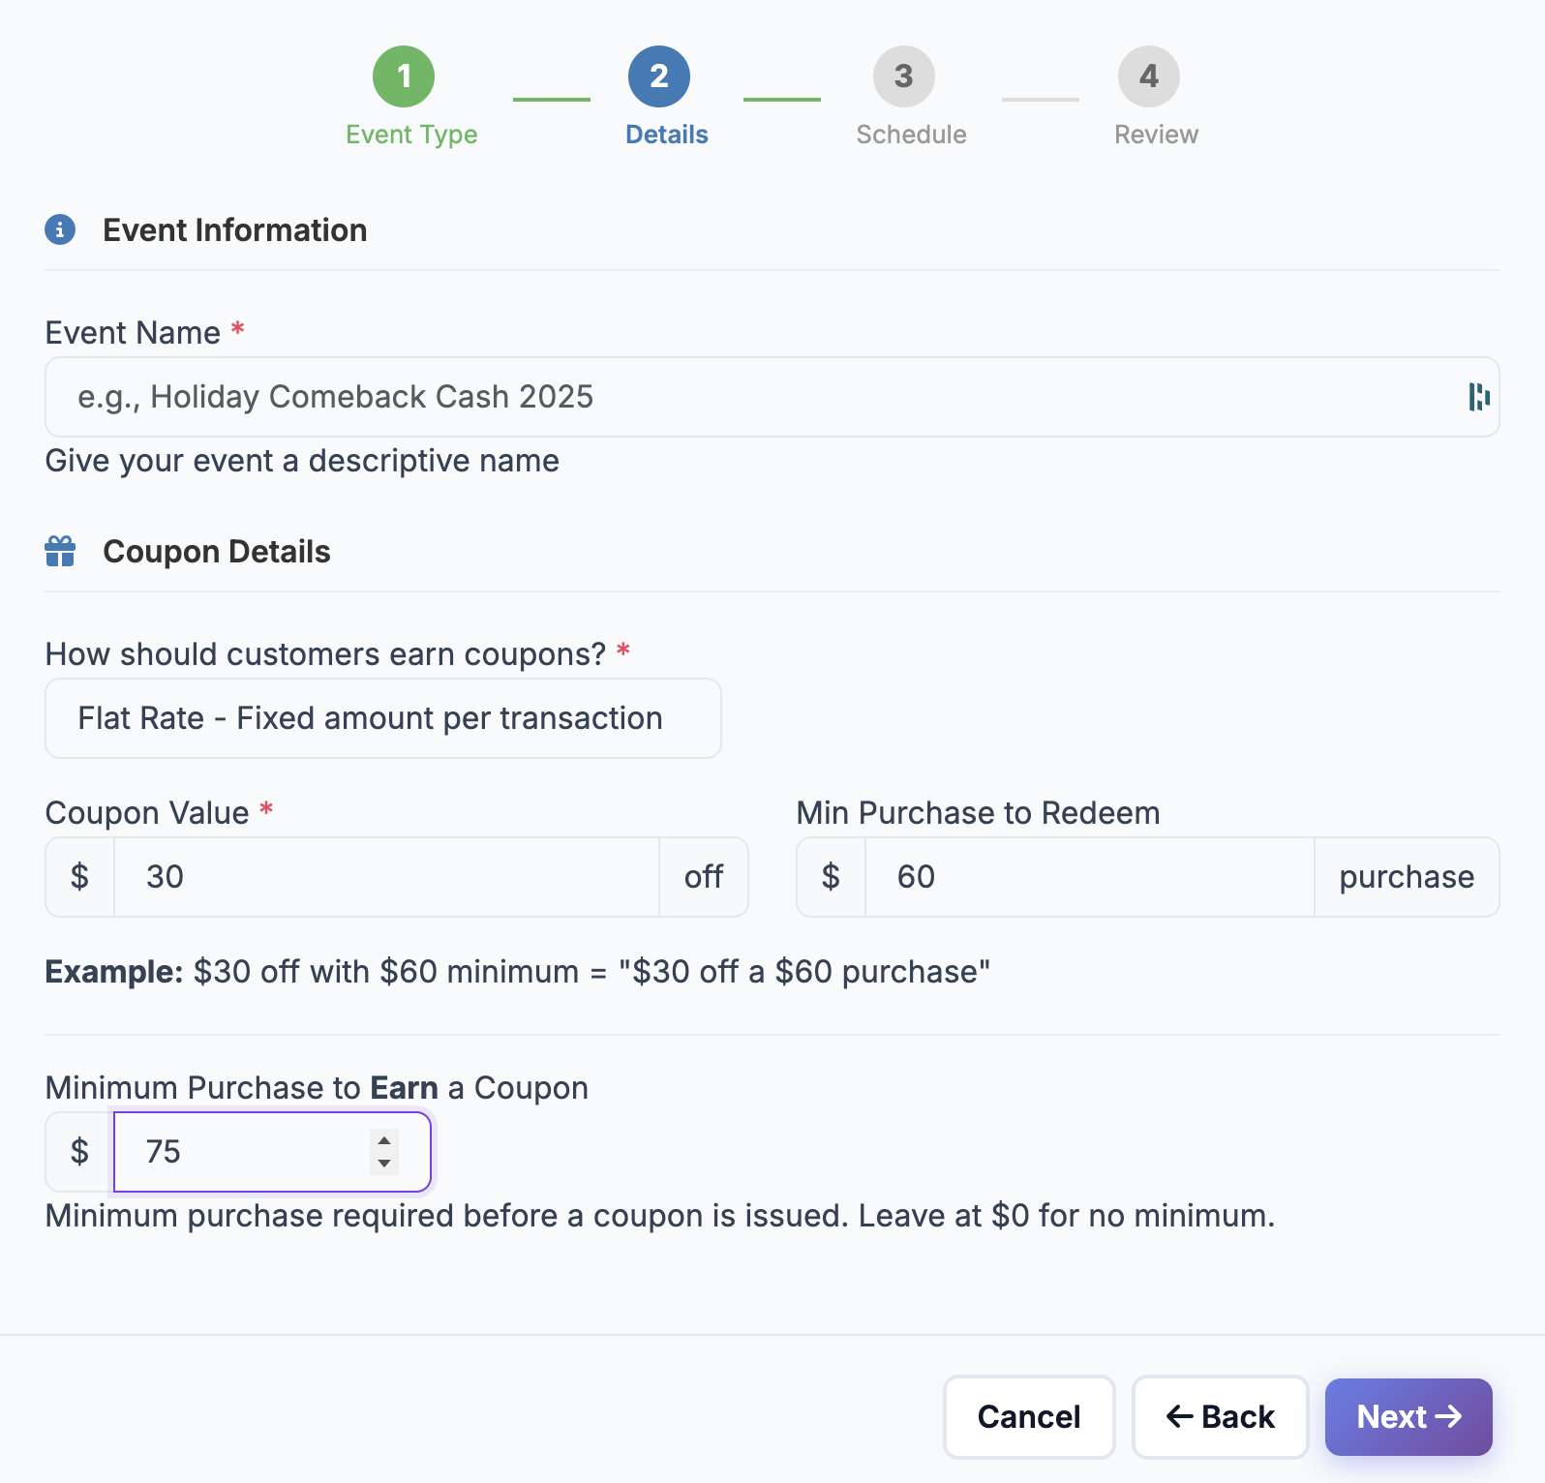Click the Coupon Details gift icon
The image size is (1545, 1483).
click(60, 551)
